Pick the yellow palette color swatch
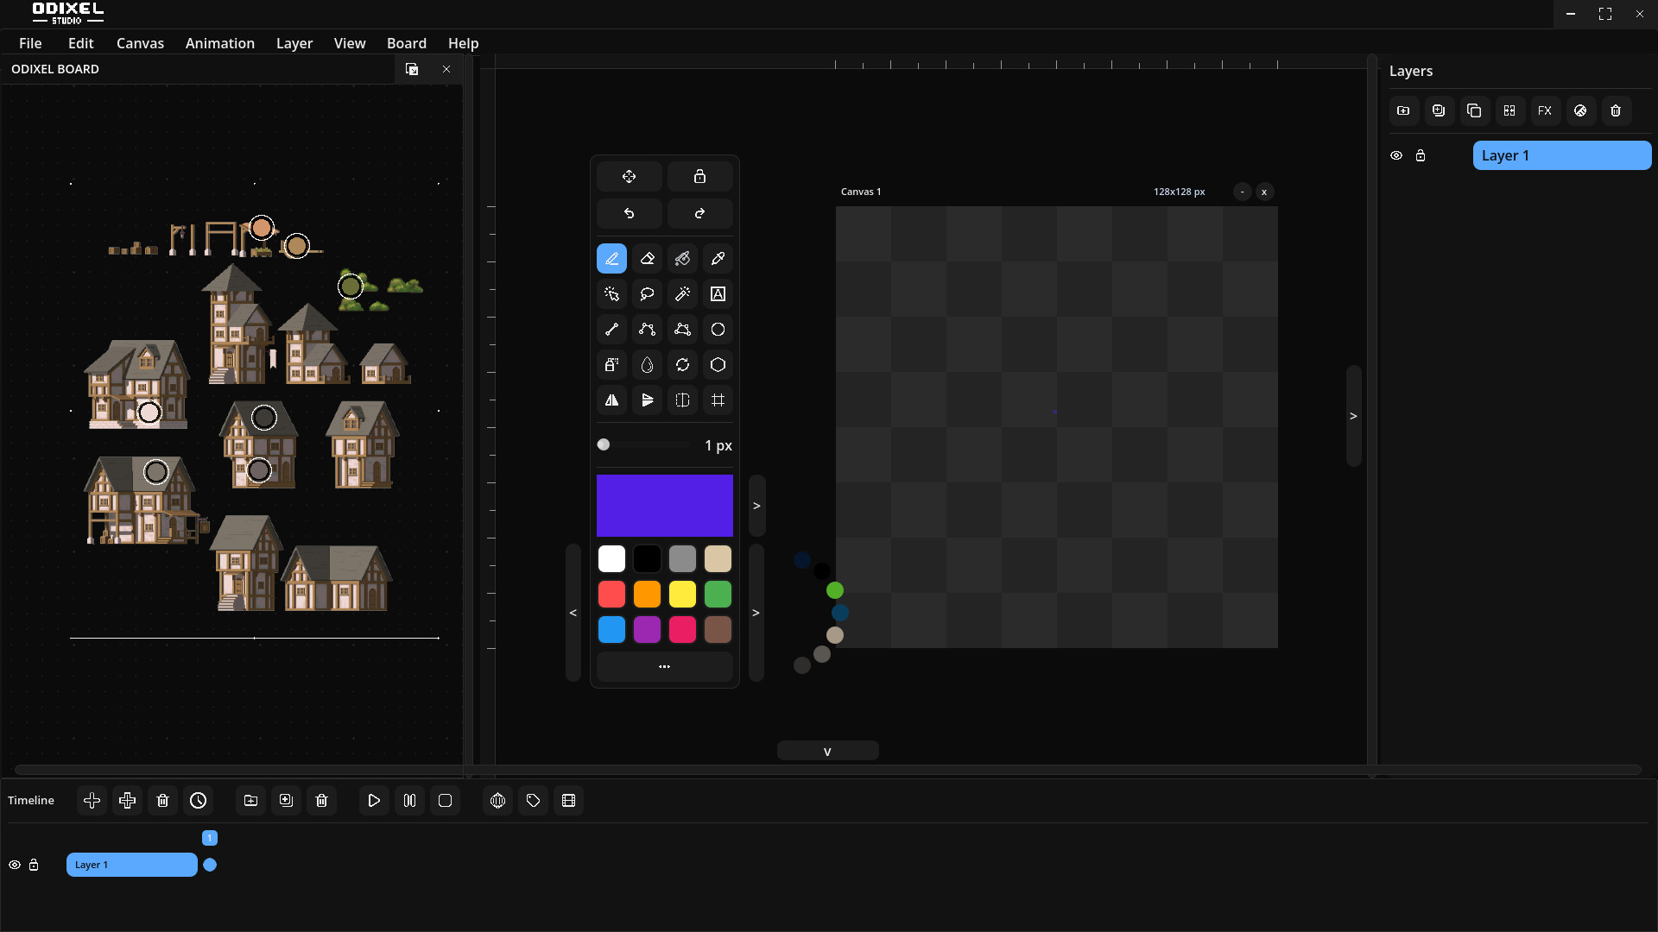 [x=682, y=595]
